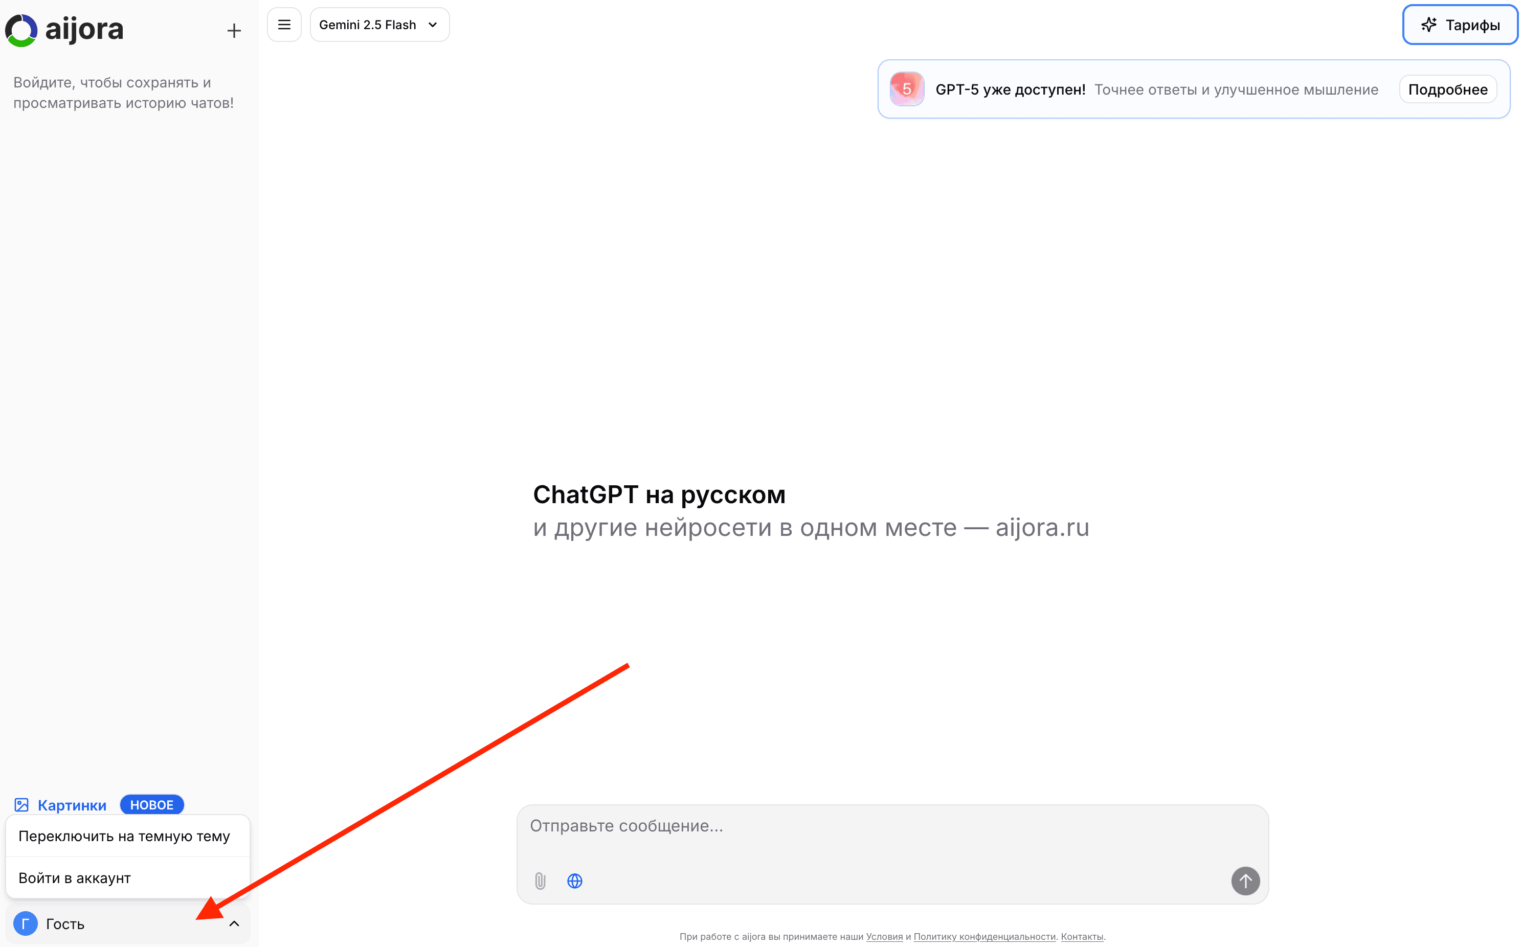
Task: Click the Картинки image icon
Action: (22, 805)
